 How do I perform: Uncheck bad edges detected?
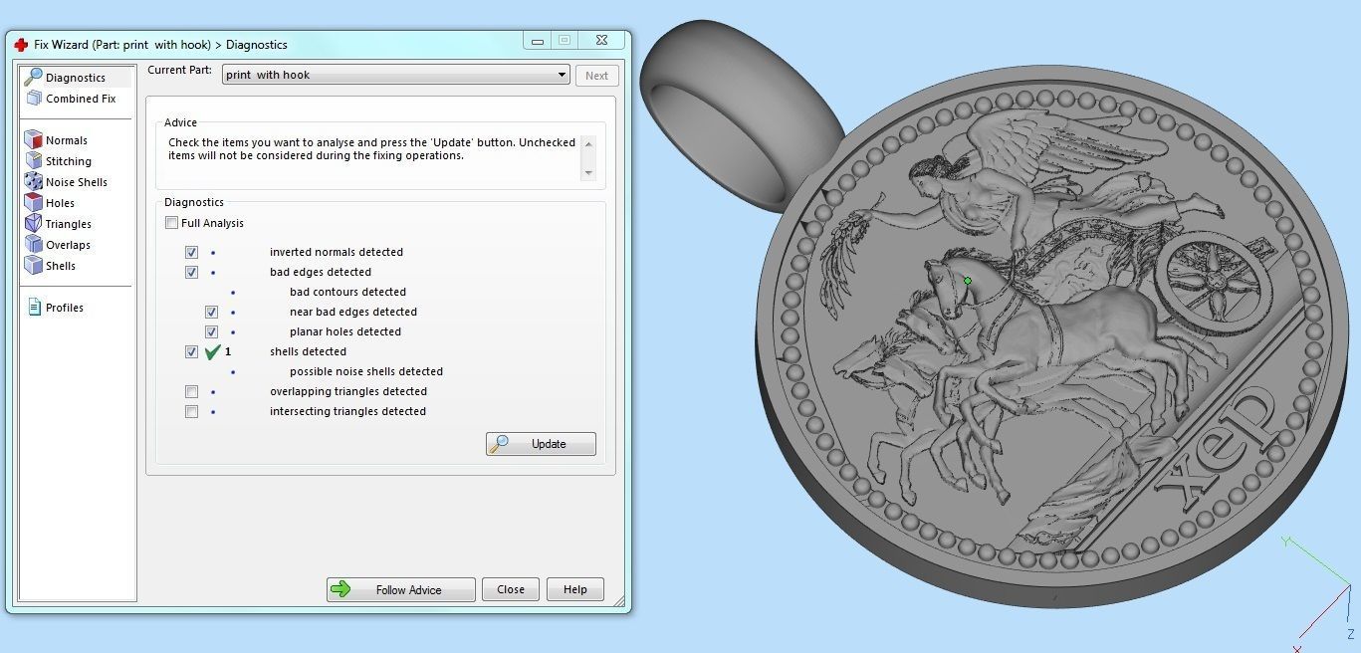[x=191, y=272]
